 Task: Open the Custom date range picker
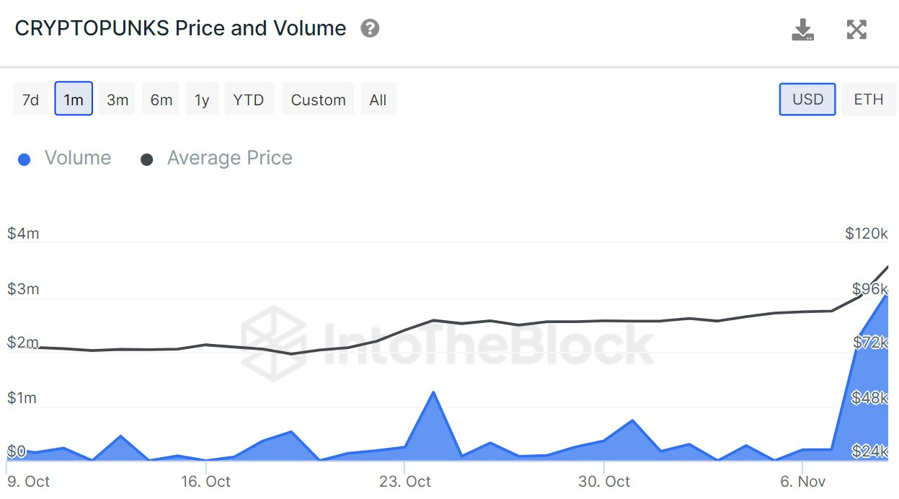(318, 100)
